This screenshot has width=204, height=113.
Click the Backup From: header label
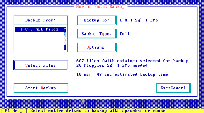[41, 20]
